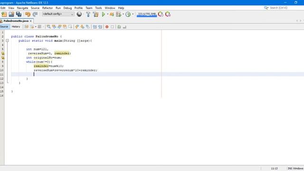
Task: Stop macro recording square icon
Action: (x=112, y=27)
